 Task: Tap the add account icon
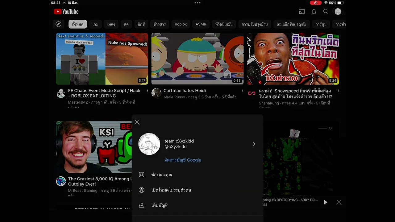tap(142, 205)
